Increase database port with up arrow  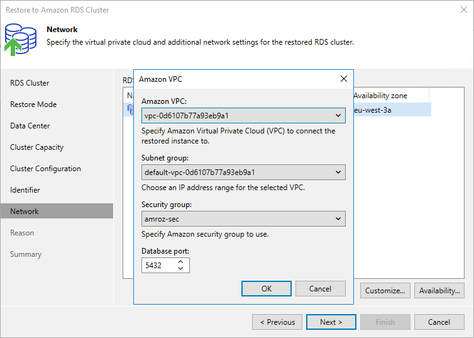[x=181, y=262]
